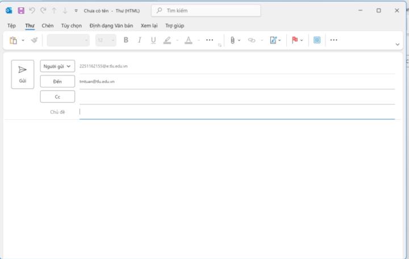
Task: Toggle Underline formatting
Action: (x=153, y=40)
